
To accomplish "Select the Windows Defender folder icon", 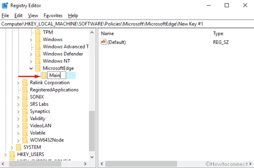I will tap(38, 54).
